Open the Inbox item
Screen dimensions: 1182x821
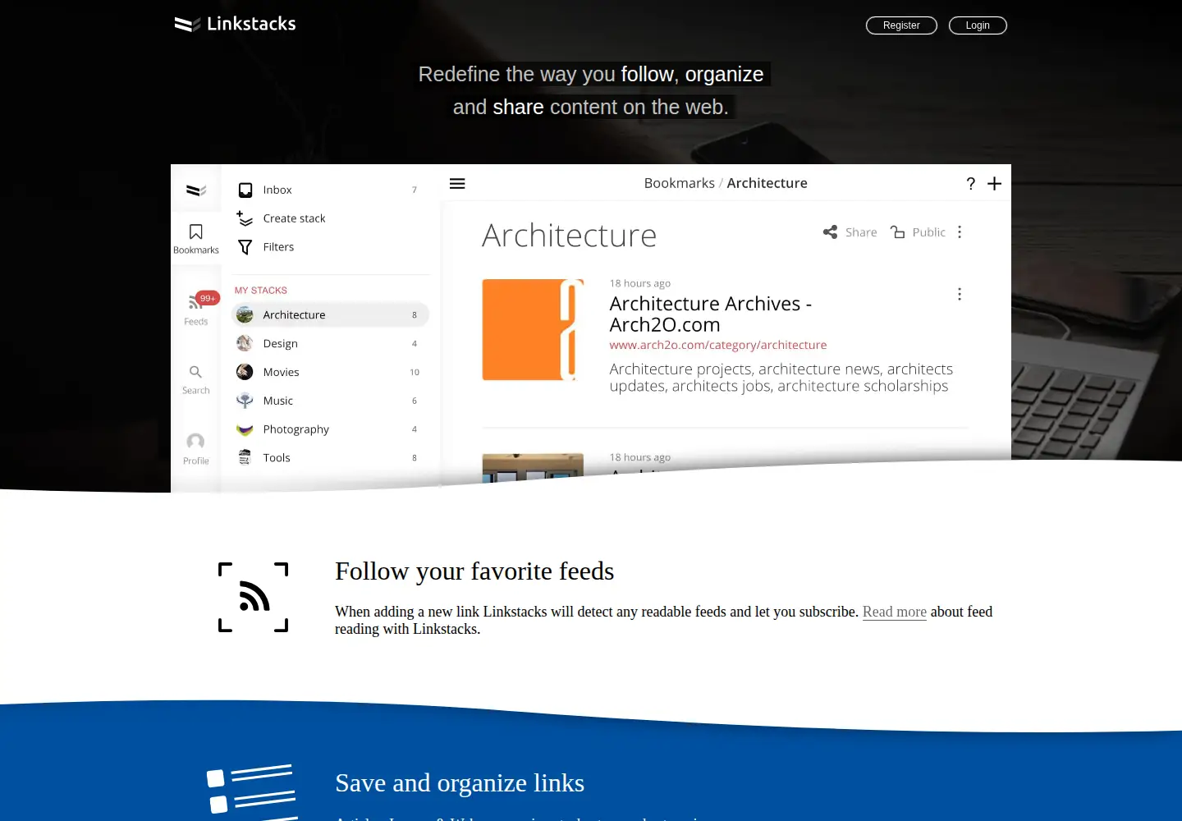pos(331,190)
